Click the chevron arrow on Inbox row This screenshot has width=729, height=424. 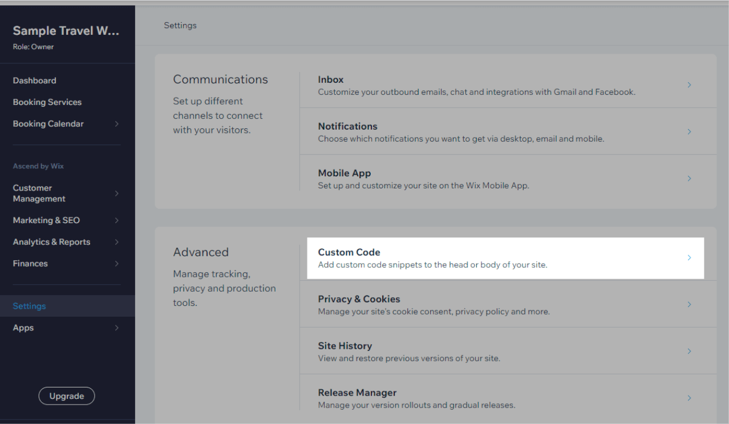[x=689, y=85]
